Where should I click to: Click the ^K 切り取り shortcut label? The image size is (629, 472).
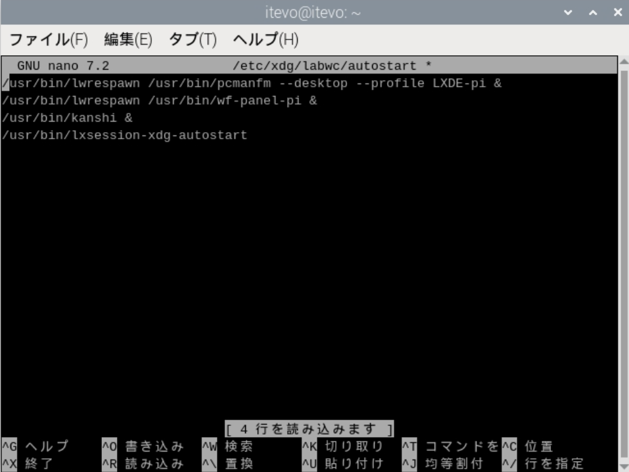pos(344,446)
